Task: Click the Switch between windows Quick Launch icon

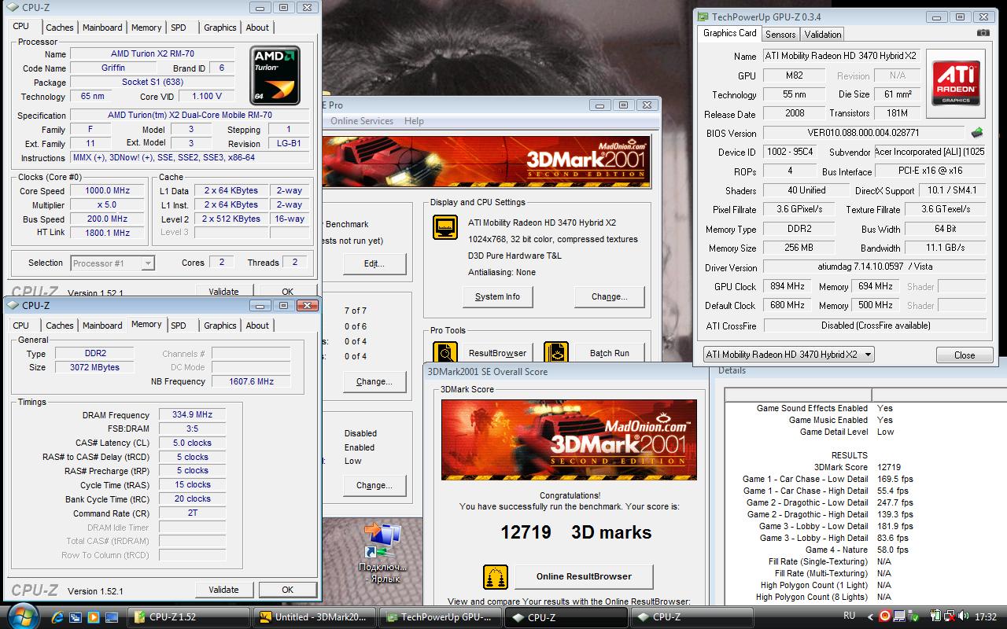Action: (76, 617)
